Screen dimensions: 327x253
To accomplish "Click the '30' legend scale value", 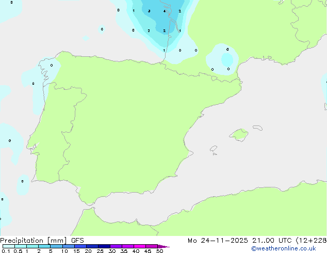I will click(112, 251).
